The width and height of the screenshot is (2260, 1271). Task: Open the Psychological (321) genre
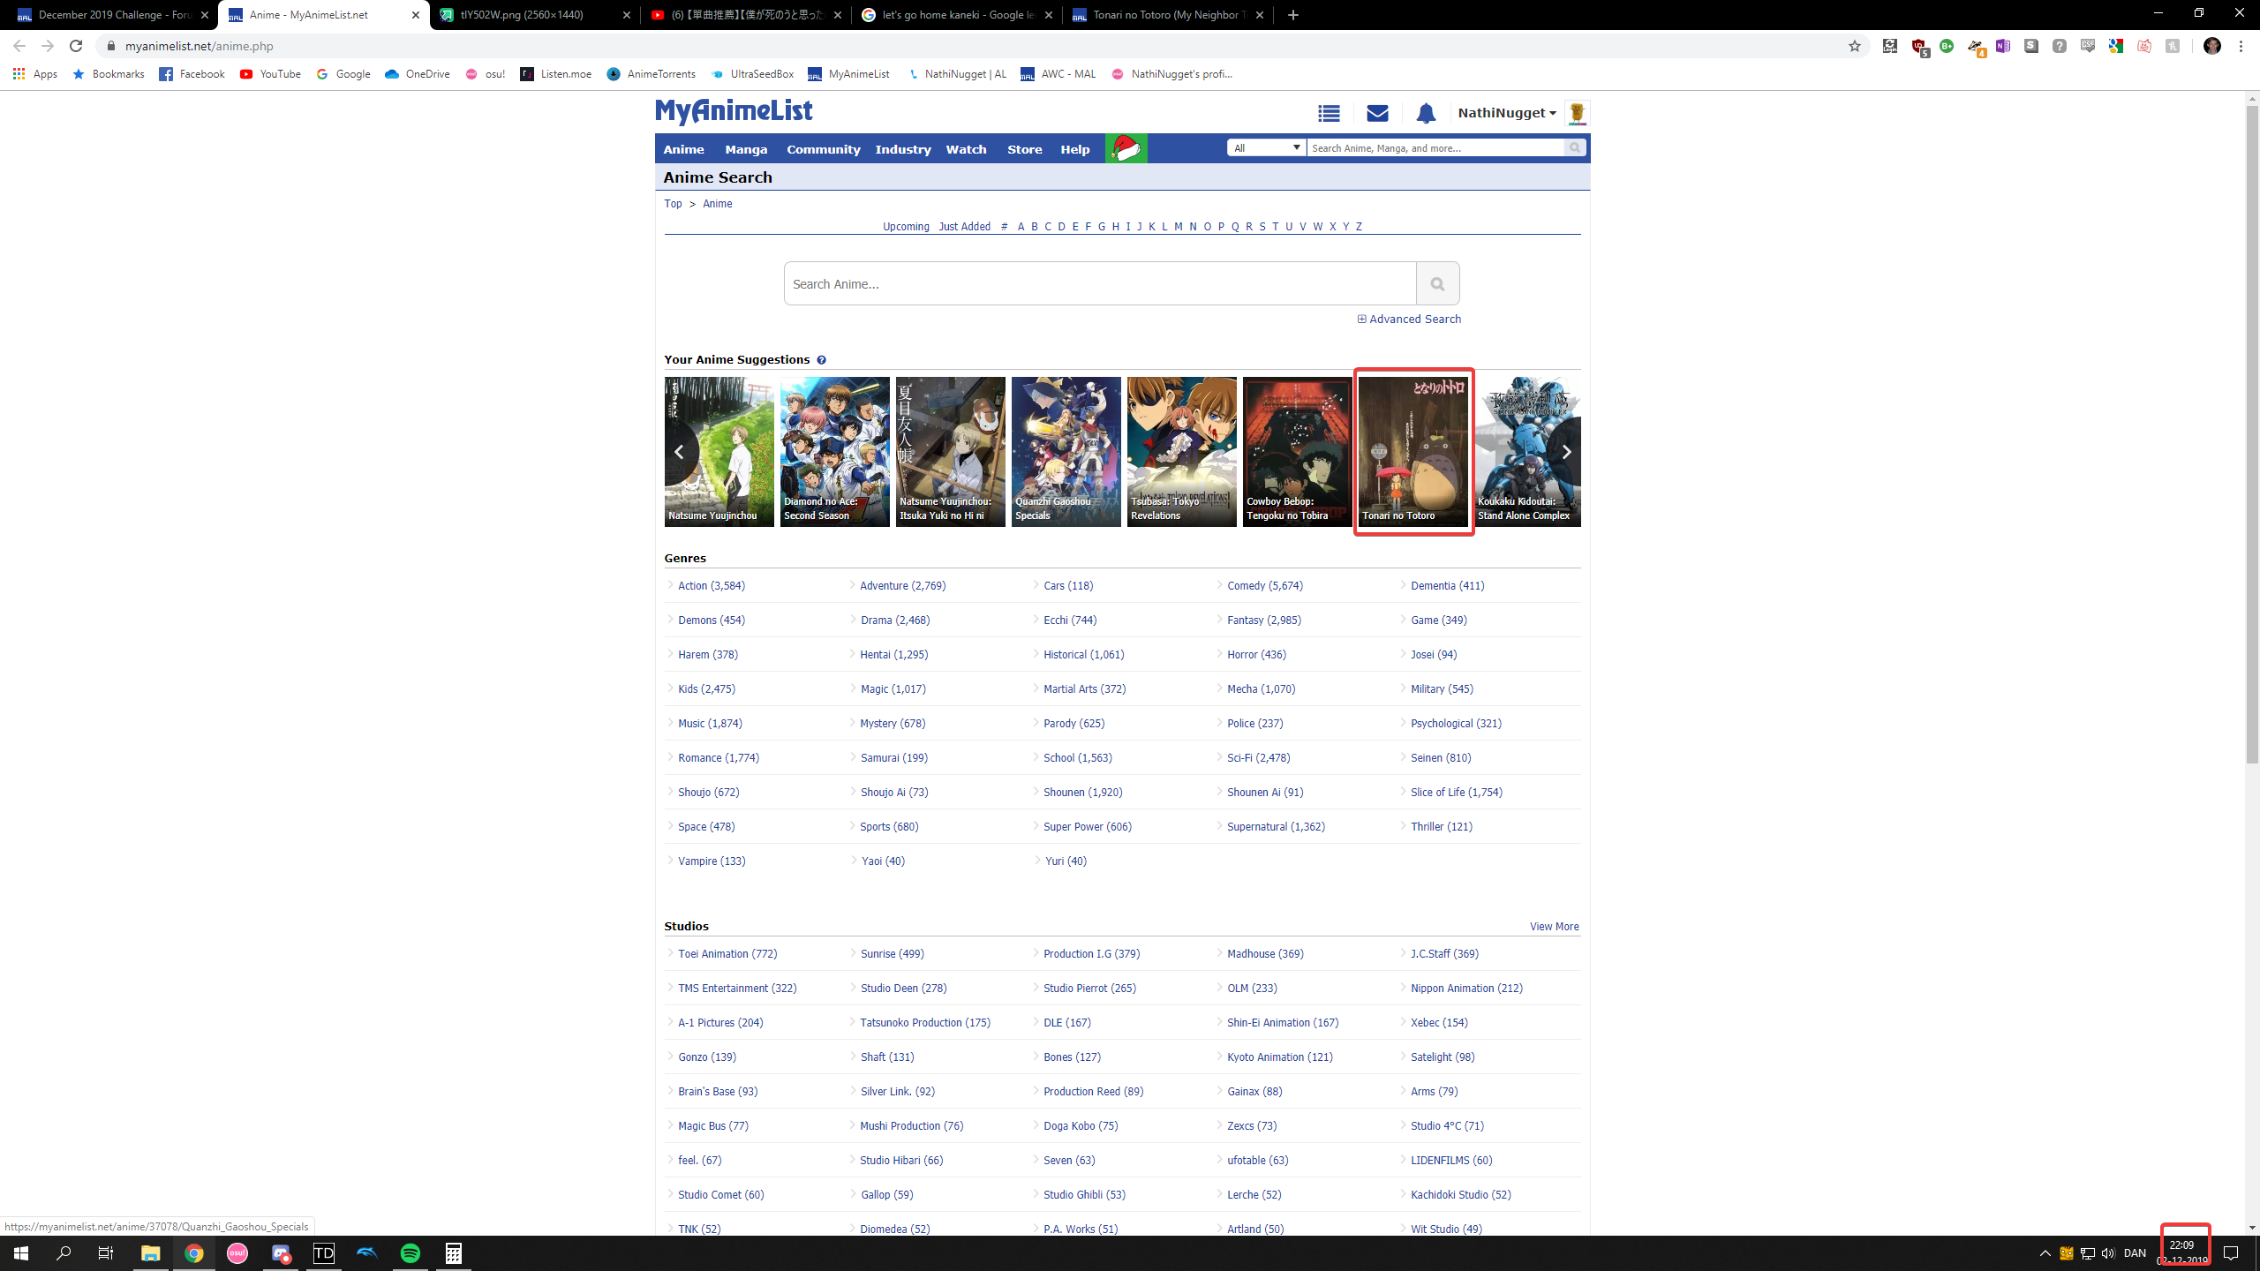tap(1456, 724)
